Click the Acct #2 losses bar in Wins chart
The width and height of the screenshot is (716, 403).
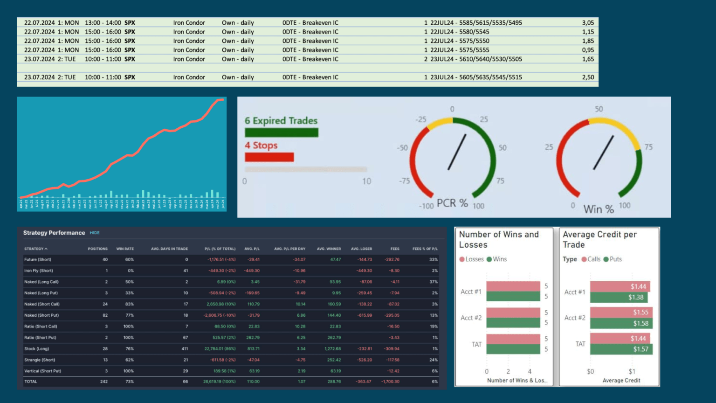tap(513, 313)
